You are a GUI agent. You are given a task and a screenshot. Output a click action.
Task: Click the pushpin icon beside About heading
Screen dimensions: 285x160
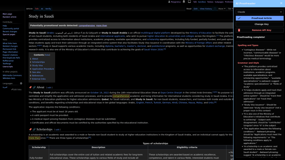coord(30,87)
